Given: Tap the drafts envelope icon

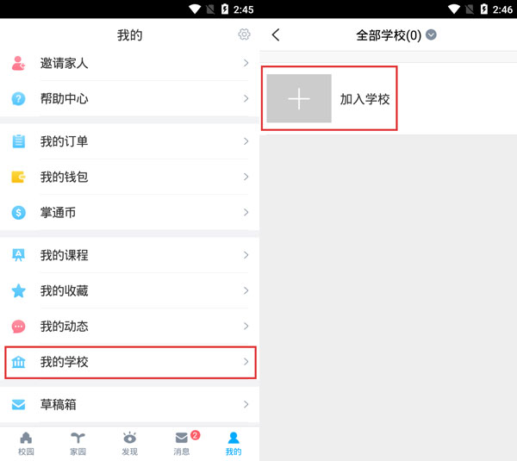Looking at the screenshot, I should click(18, 404).
